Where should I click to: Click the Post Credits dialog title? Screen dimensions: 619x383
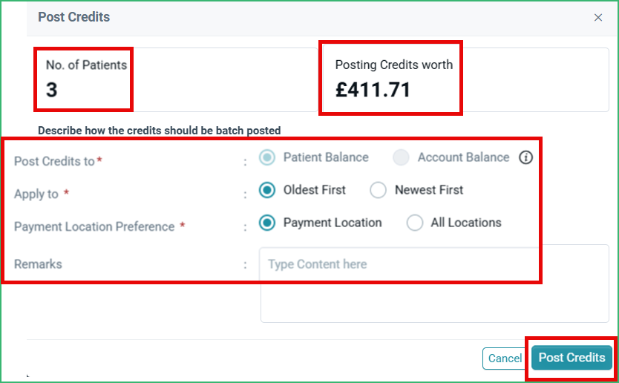(x=73, y=17)
